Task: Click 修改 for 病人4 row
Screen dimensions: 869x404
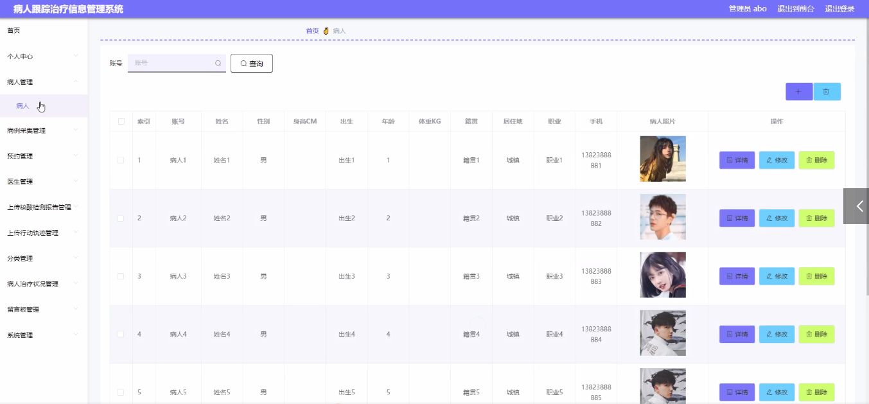Action: click(x=777, y=334)
